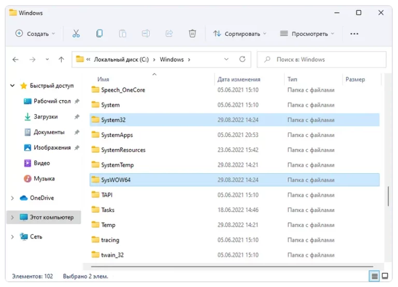Click the Windows breadcrumb segment
The height and width of the screenshot is (287, 398).
tap(172, 59)
